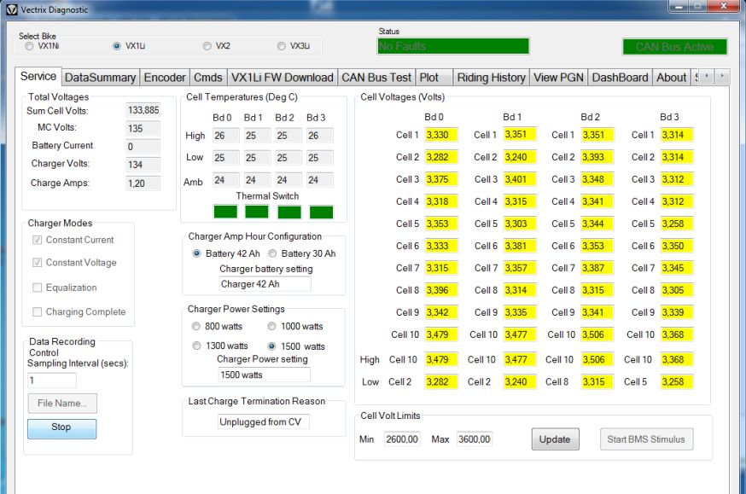The height and width of the screenshot is (494, 746).
Task: Open the VX1Li FW Download tab
Action: [x=282, y=78]
